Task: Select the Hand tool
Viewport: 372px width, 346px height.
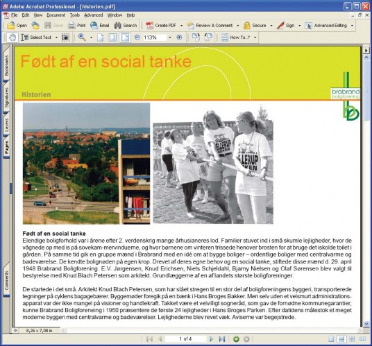Action: pyautogui.click(x=12, y=37)
